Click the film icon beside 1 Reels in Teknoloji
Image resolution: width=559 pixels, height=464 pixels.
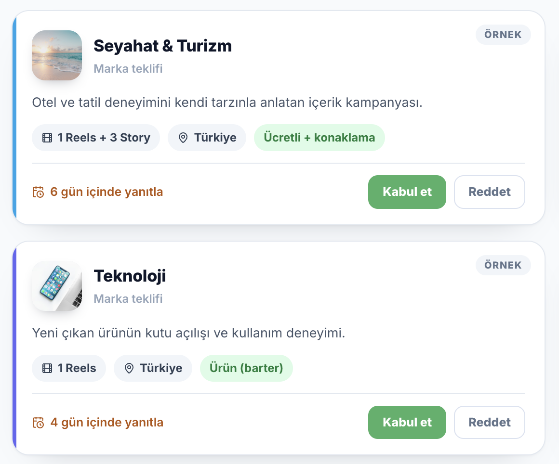click(x=47, y=368)
